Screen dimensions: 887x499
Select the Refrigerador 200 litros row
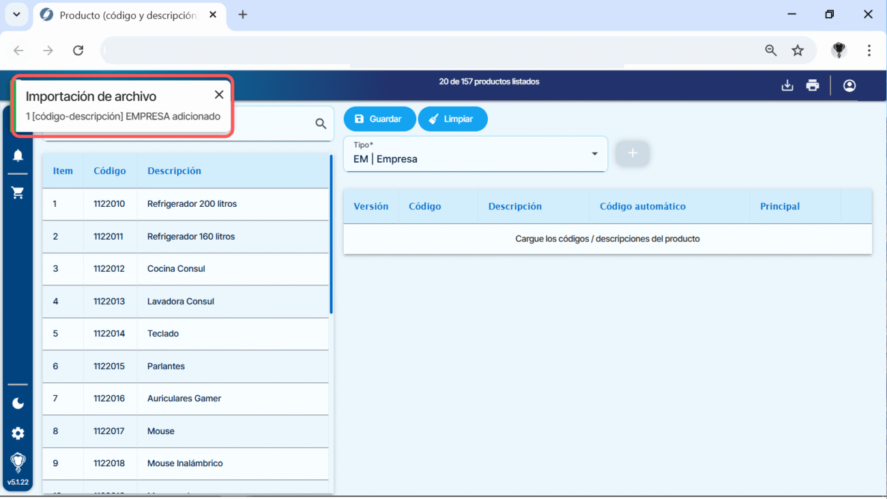pyautogui.click(x=192, y=204)
